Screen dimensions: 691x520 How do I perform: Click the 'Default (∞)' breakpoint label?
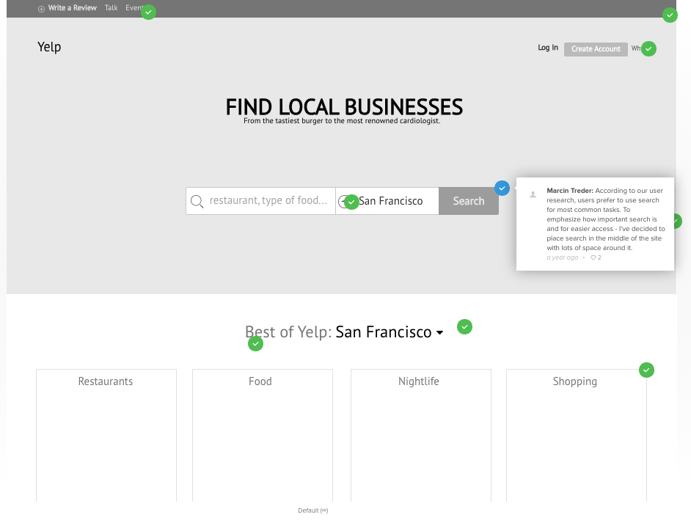313,510
